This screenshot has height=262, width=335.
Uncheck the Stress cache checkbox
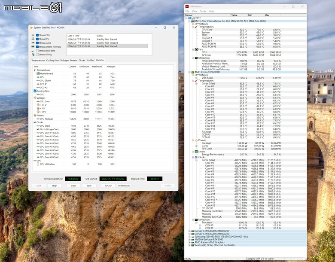click(37, 43)
